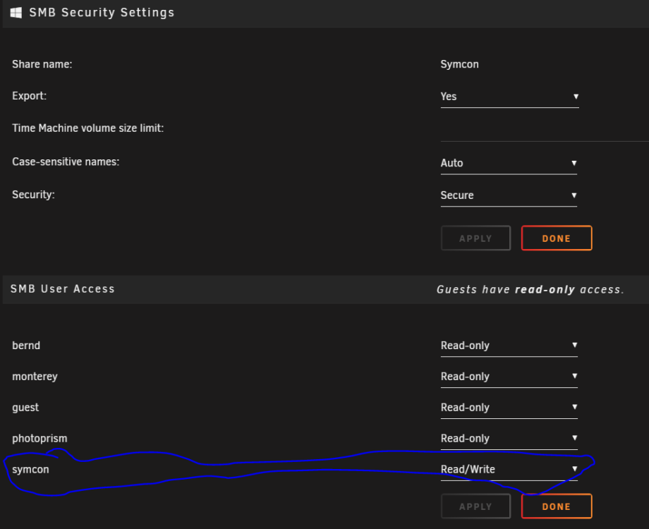
Task: Click Done in SMB Security Settings section
Action: click(557, 238)
